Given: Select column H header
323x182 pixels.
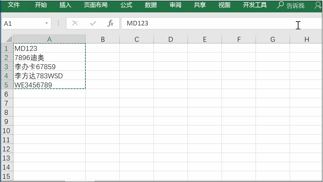Looking at the screenshot, I should (306, 39).
